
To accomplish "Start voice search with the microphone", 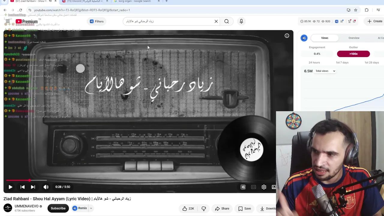I will [x=241, y=21].
